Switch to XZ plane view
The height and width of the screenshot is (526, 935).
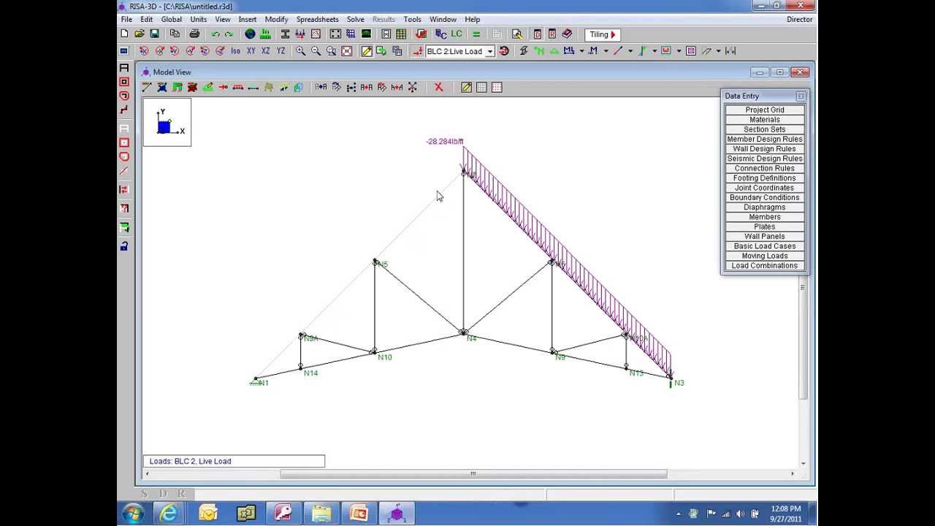tap(265, 51)
